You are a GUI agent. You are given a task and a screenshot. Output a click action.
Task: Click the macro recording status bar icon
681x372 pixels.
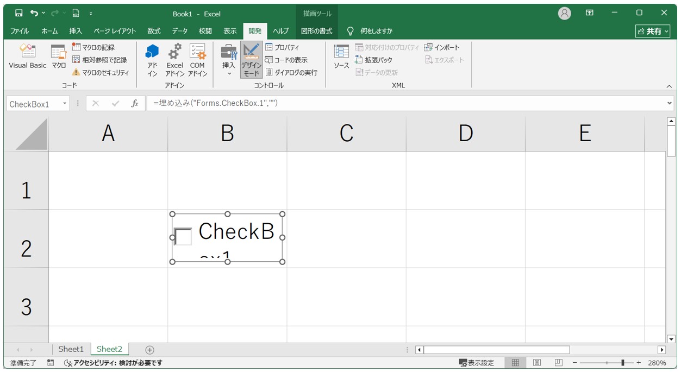point(51,363)
